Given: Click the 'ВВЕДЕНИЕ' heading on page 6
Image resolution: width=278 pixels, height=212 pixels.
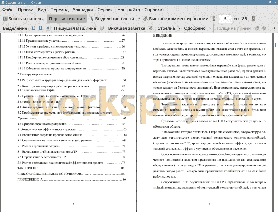Looking at the screenshot, I should 163,36.
